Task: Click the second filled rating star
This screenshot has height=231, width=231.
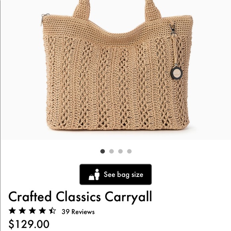Action: [x=22, y=211]
